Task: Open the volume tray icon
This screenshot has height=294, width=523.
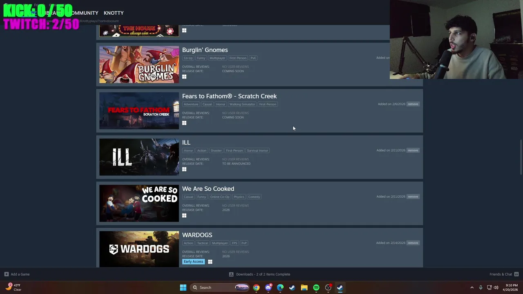Action: (x=496, y=287)
